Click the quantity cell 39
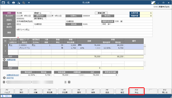 58,45
